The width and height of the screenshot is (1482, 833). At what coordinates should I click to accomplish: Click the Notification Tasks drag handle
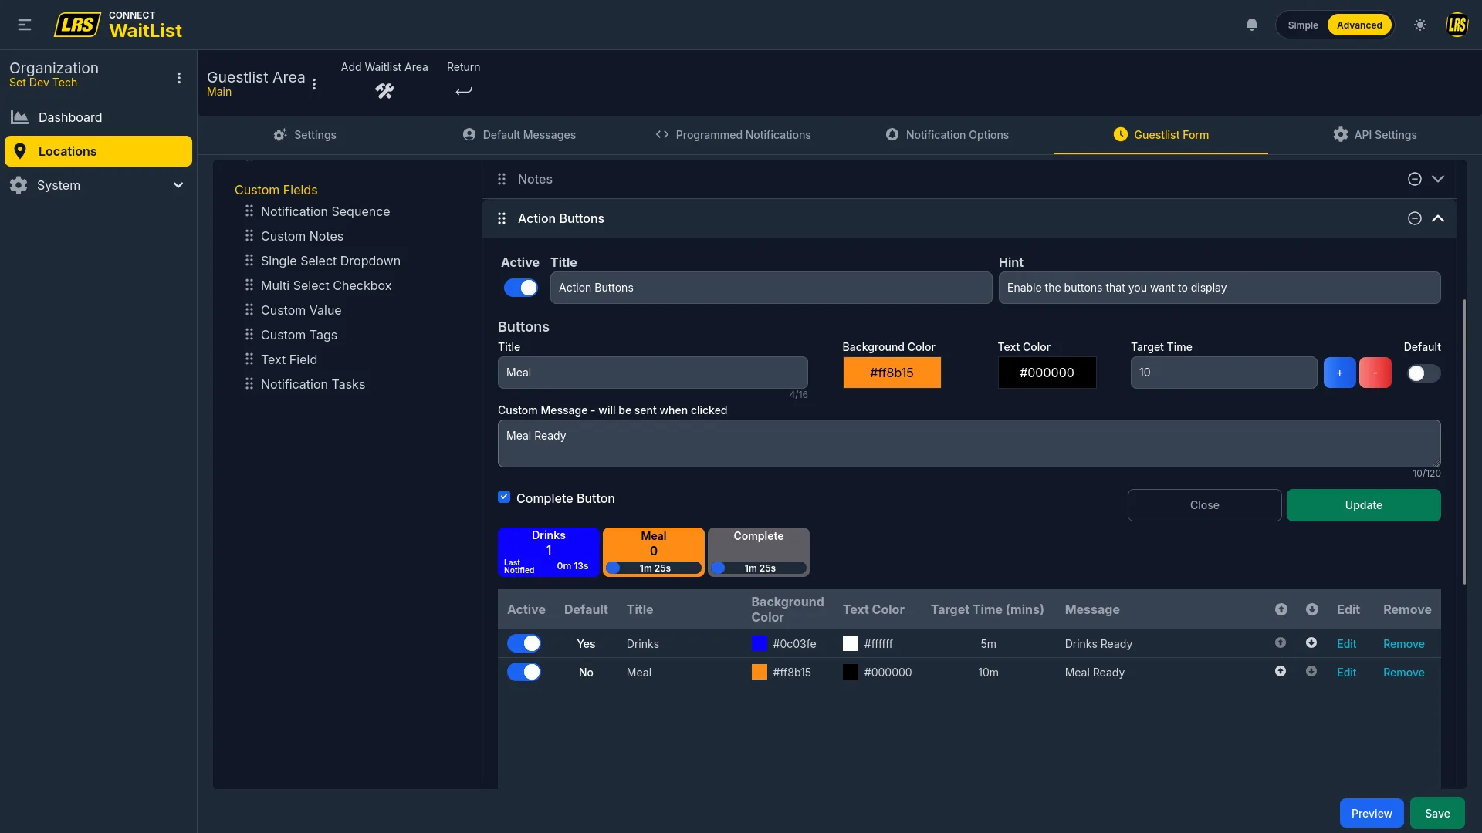coord(249,383)
